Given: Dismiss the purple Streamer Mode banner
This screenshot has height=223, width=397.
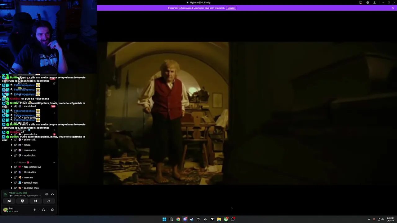Looking at the screenshot, I should (393, 8).
